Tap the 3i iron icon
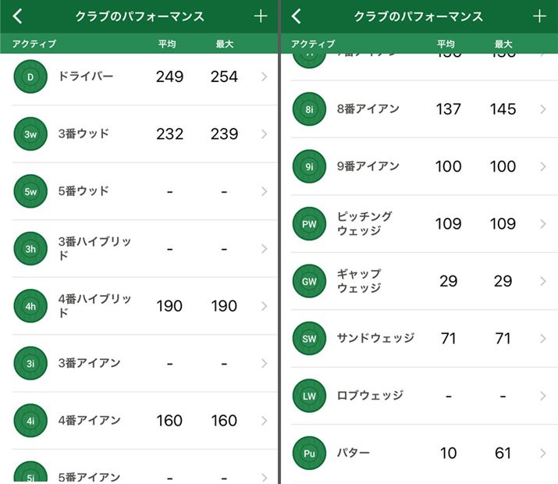Viewport: 558px width, 484px height. [30, 363]
